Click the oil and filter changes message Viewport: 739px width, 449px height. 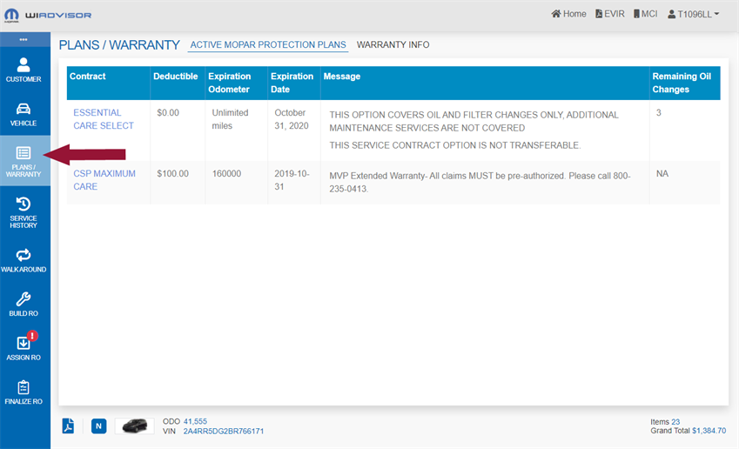(x=474, y=122)
